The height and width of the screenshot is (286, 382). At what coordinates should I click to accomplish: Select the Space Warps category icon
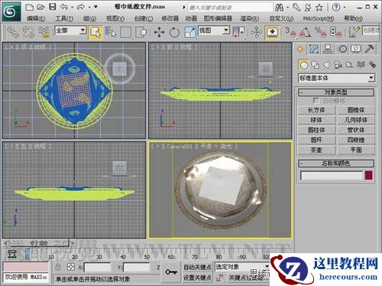pyautogui.click(x=361, y=65)
